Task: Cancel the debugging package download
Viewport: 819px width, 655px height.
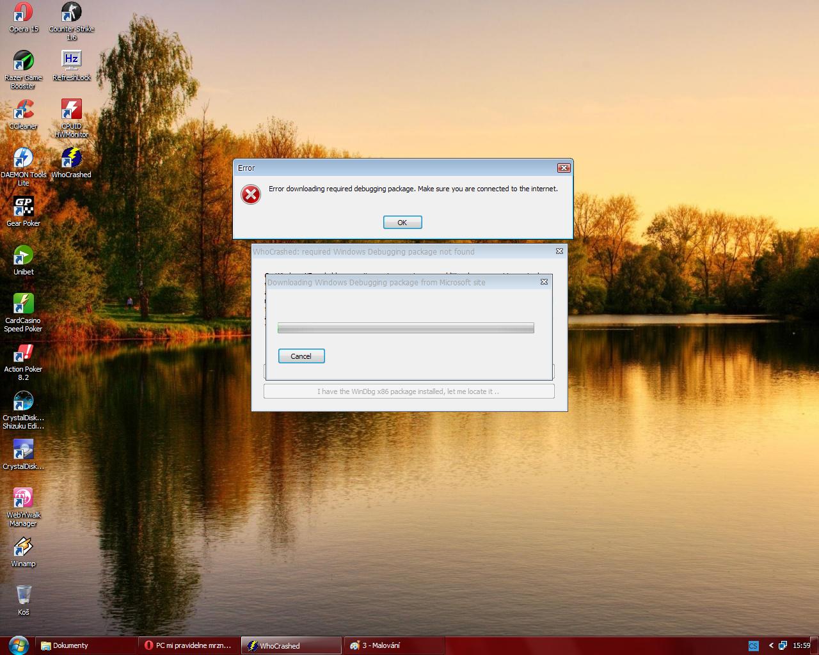Action: tap(301, 356)
